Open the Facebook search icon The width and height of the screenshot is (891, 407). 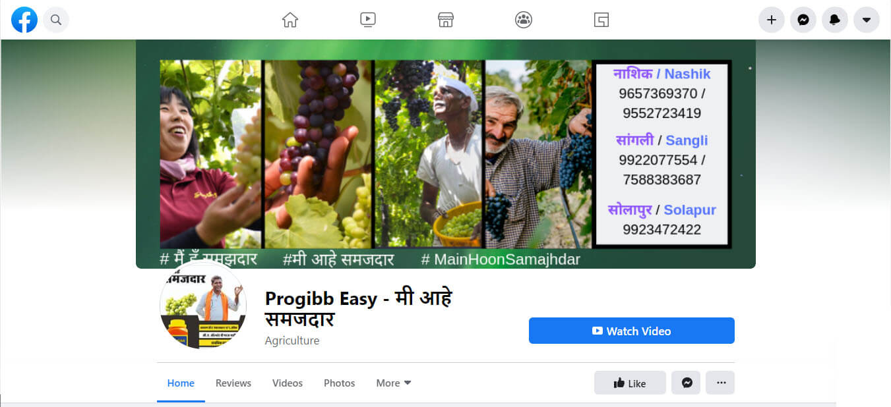pyautogui.click(x=56, y=20)
